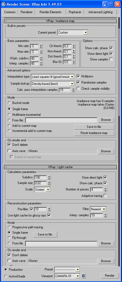Screen dimensions: 122x282
Task: Collapse the VRay Irradiance map rollout
Action: coord(60,21)
